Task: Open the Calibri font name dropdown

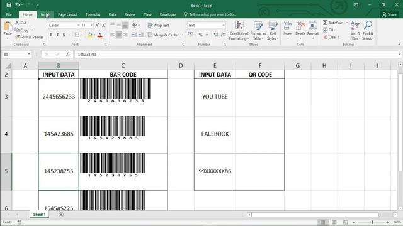Action: pyautogui.click(x=78, y=25)
